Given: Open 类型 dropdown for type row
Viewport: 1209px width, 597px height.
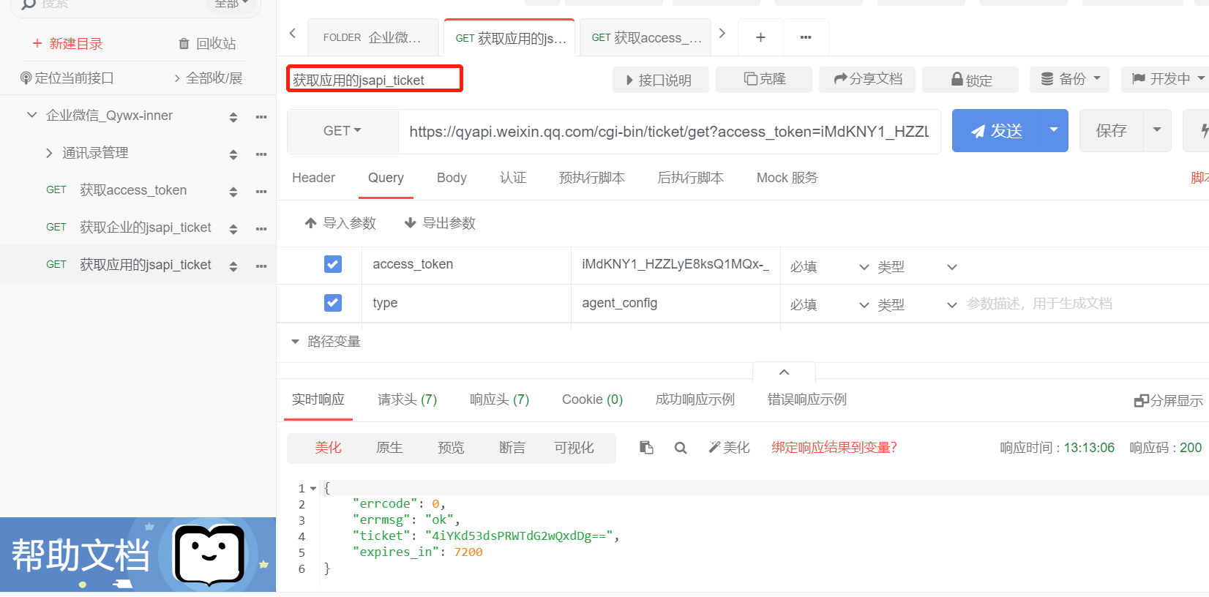Looking at the screenshot, I should 918,305.
